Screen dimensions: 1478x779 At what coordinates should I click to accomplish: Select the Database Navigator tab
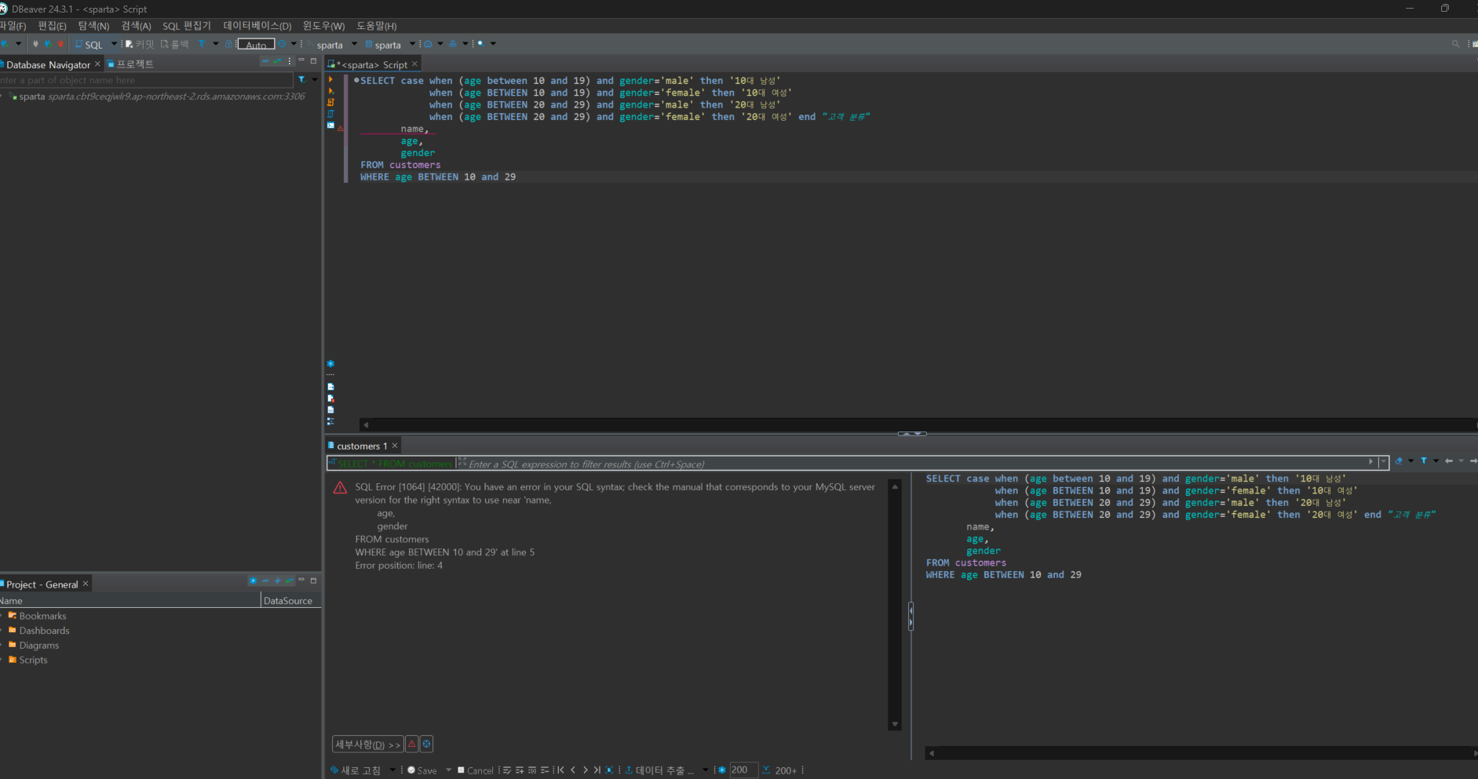(48, 64)
